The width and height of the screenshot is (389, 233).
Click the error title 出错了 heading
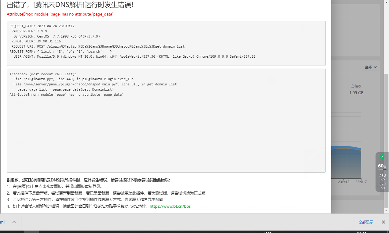point(70,5)
